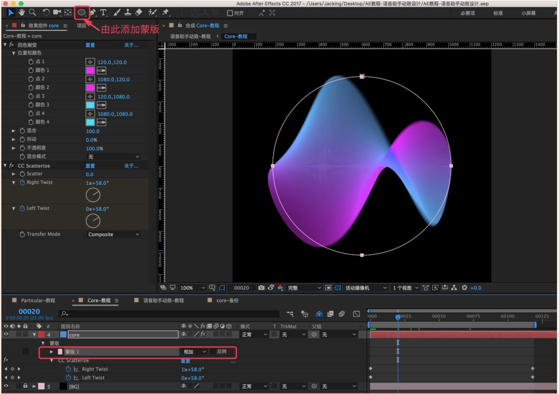Image resolution: width=559 pixels, height=394 pixels.
Task: Collapse the 位置和颜色 group
Action: pyautogui.click(x=13, y=53)
